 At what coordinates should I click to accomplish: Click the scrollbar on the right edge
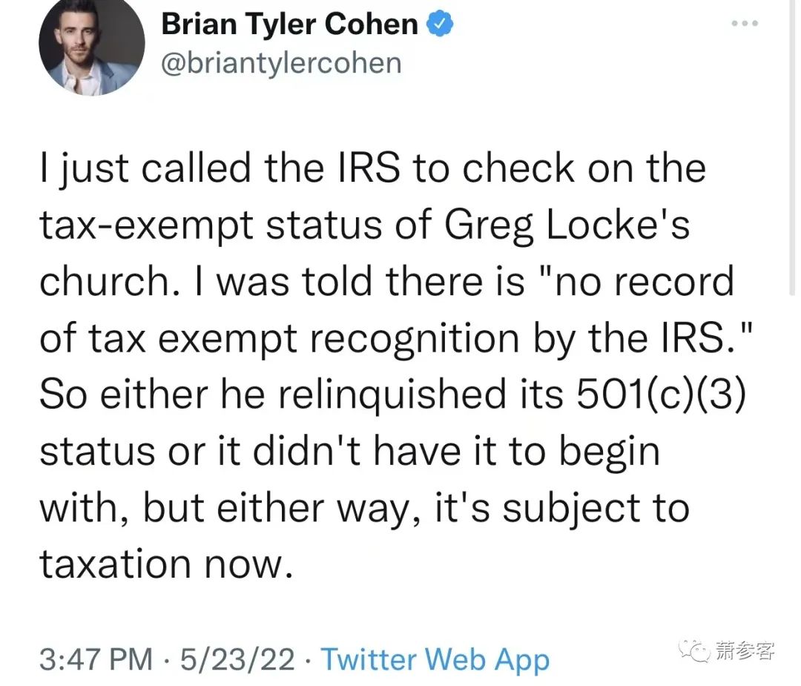pyautogui.click(x=792, y=148)
